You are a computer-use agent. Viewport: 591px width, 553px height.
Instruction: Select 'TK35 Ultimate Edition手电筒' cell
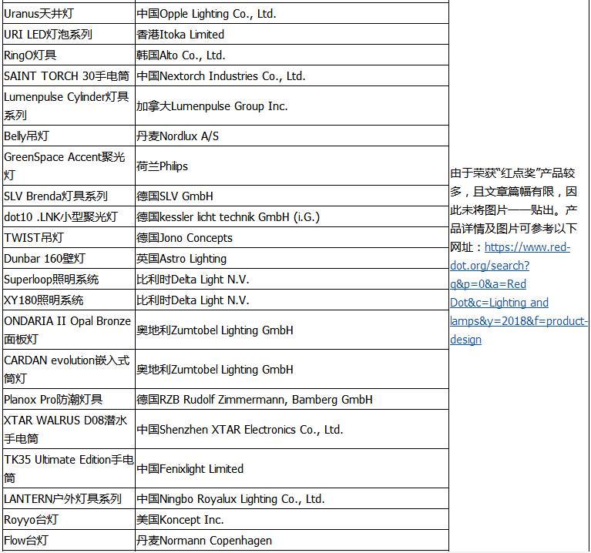(69, 468)
